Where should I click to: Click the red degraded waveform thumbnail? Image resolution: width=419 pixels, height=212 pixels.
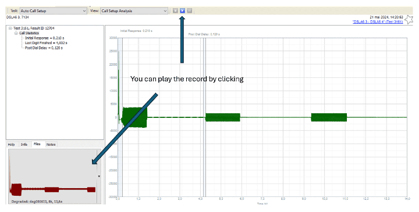point(52,176)
